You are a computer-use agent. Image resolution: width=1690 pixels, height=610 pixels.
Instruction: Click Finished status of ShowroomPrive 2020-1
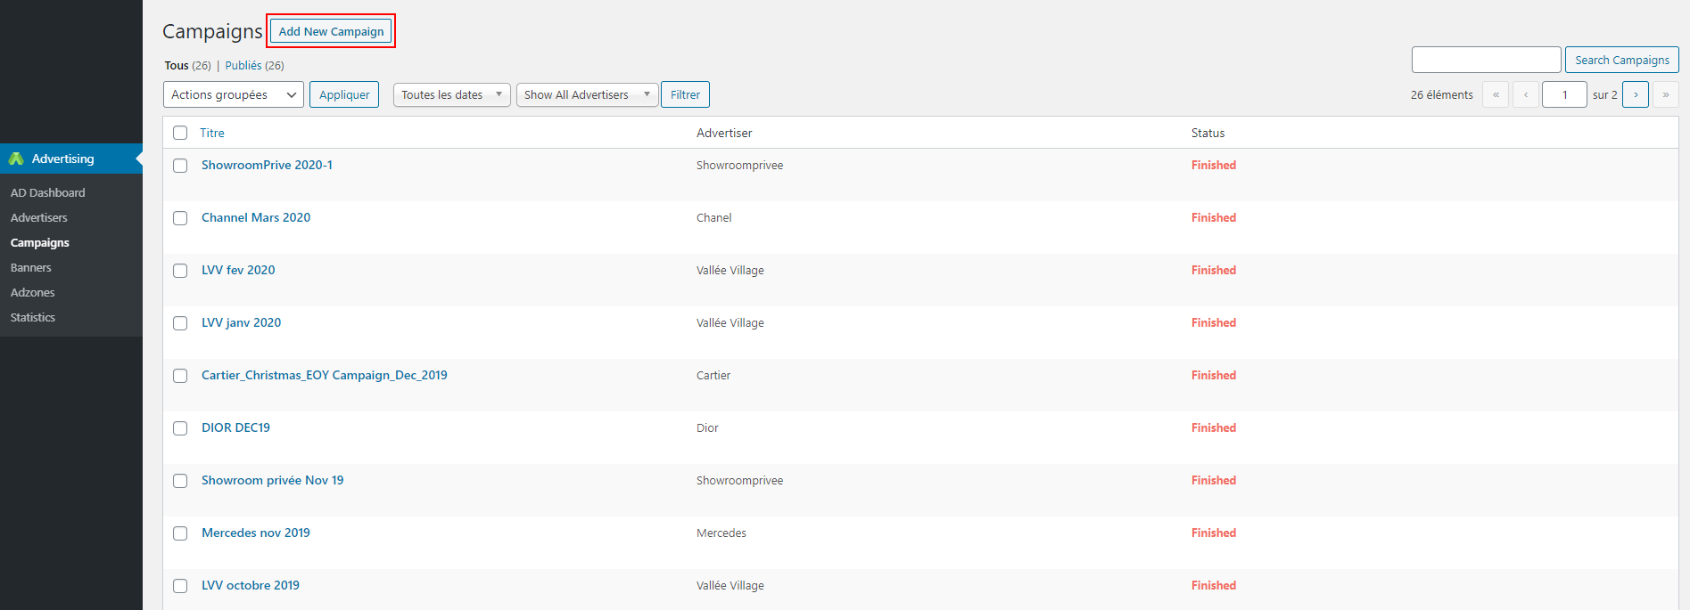point(1214,165)
